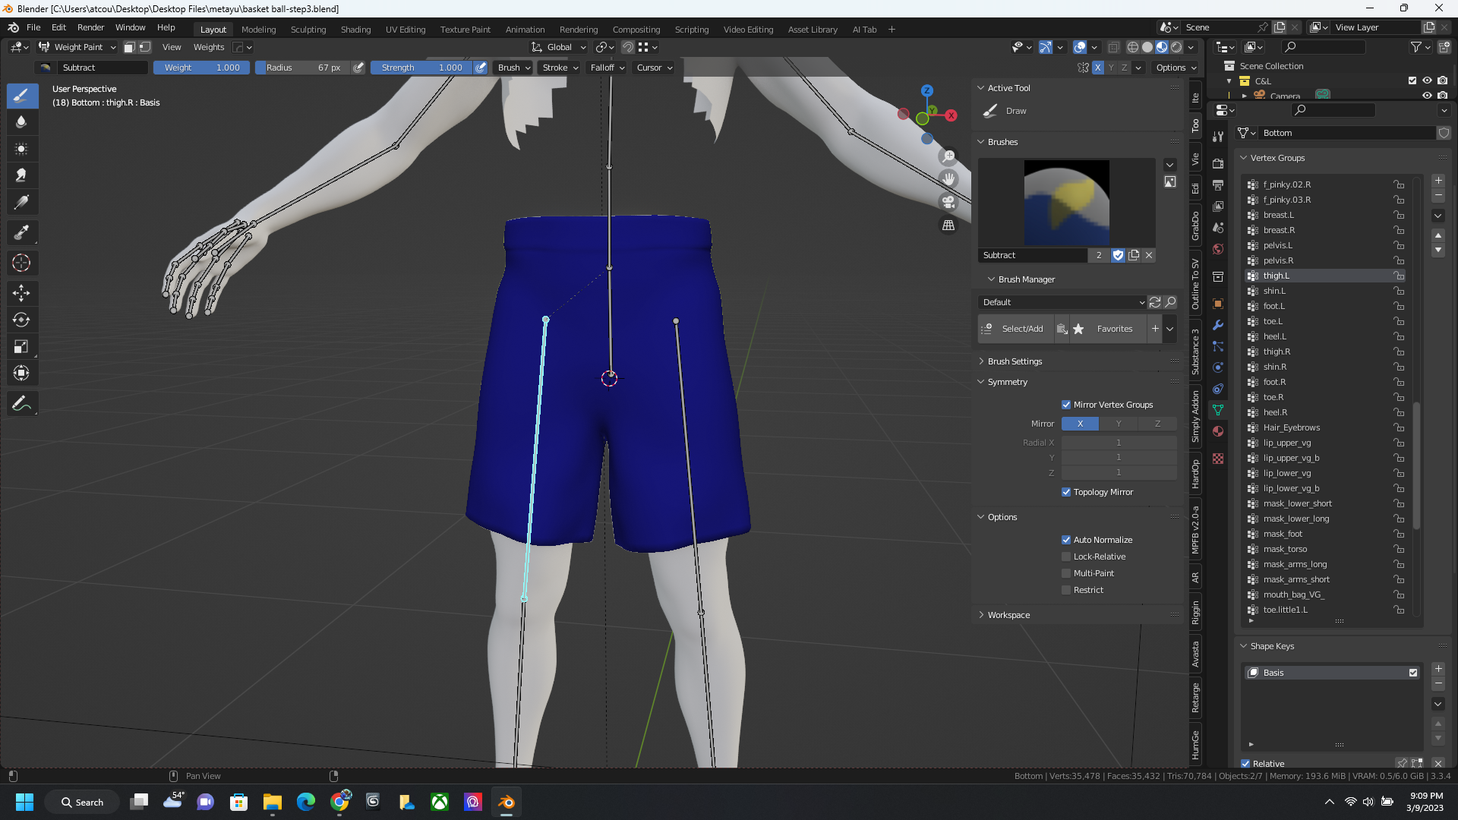Select the Blur tool in the toolbar
The image size is (1458, 820).
[x=21, y=121]
